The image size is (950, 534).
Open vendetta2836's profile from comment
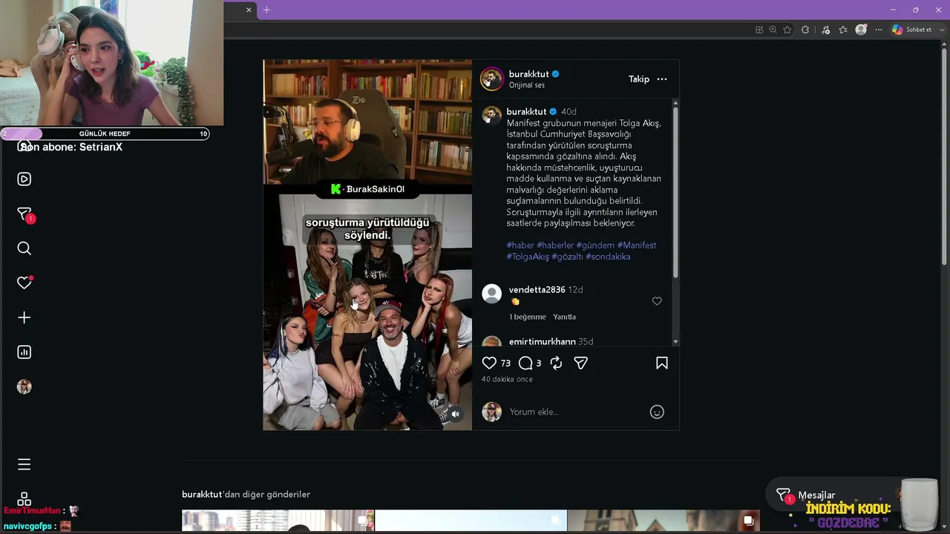[x=537, y=290]
